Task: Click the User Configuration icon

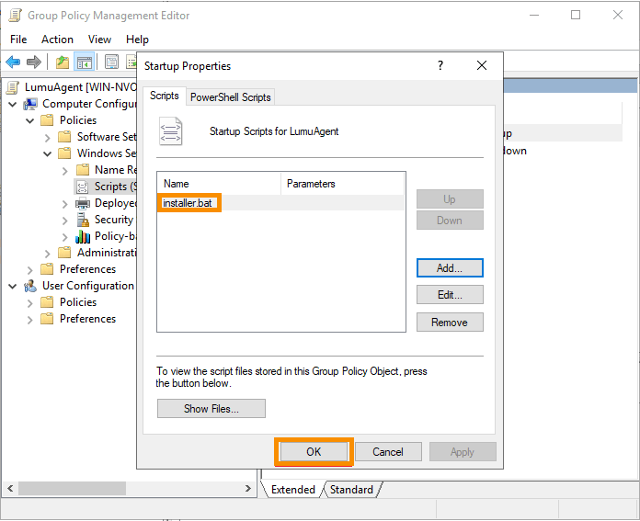Action: coord(30,286)
